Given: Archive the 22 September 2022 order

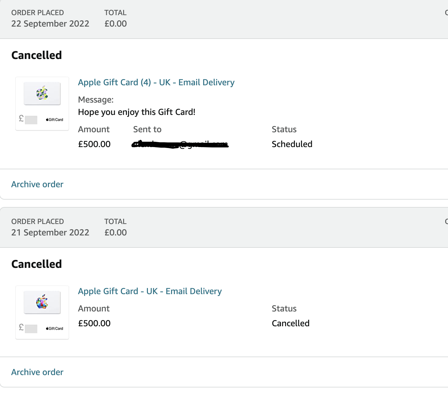Looking at the screenshot, I should point(37,184).
